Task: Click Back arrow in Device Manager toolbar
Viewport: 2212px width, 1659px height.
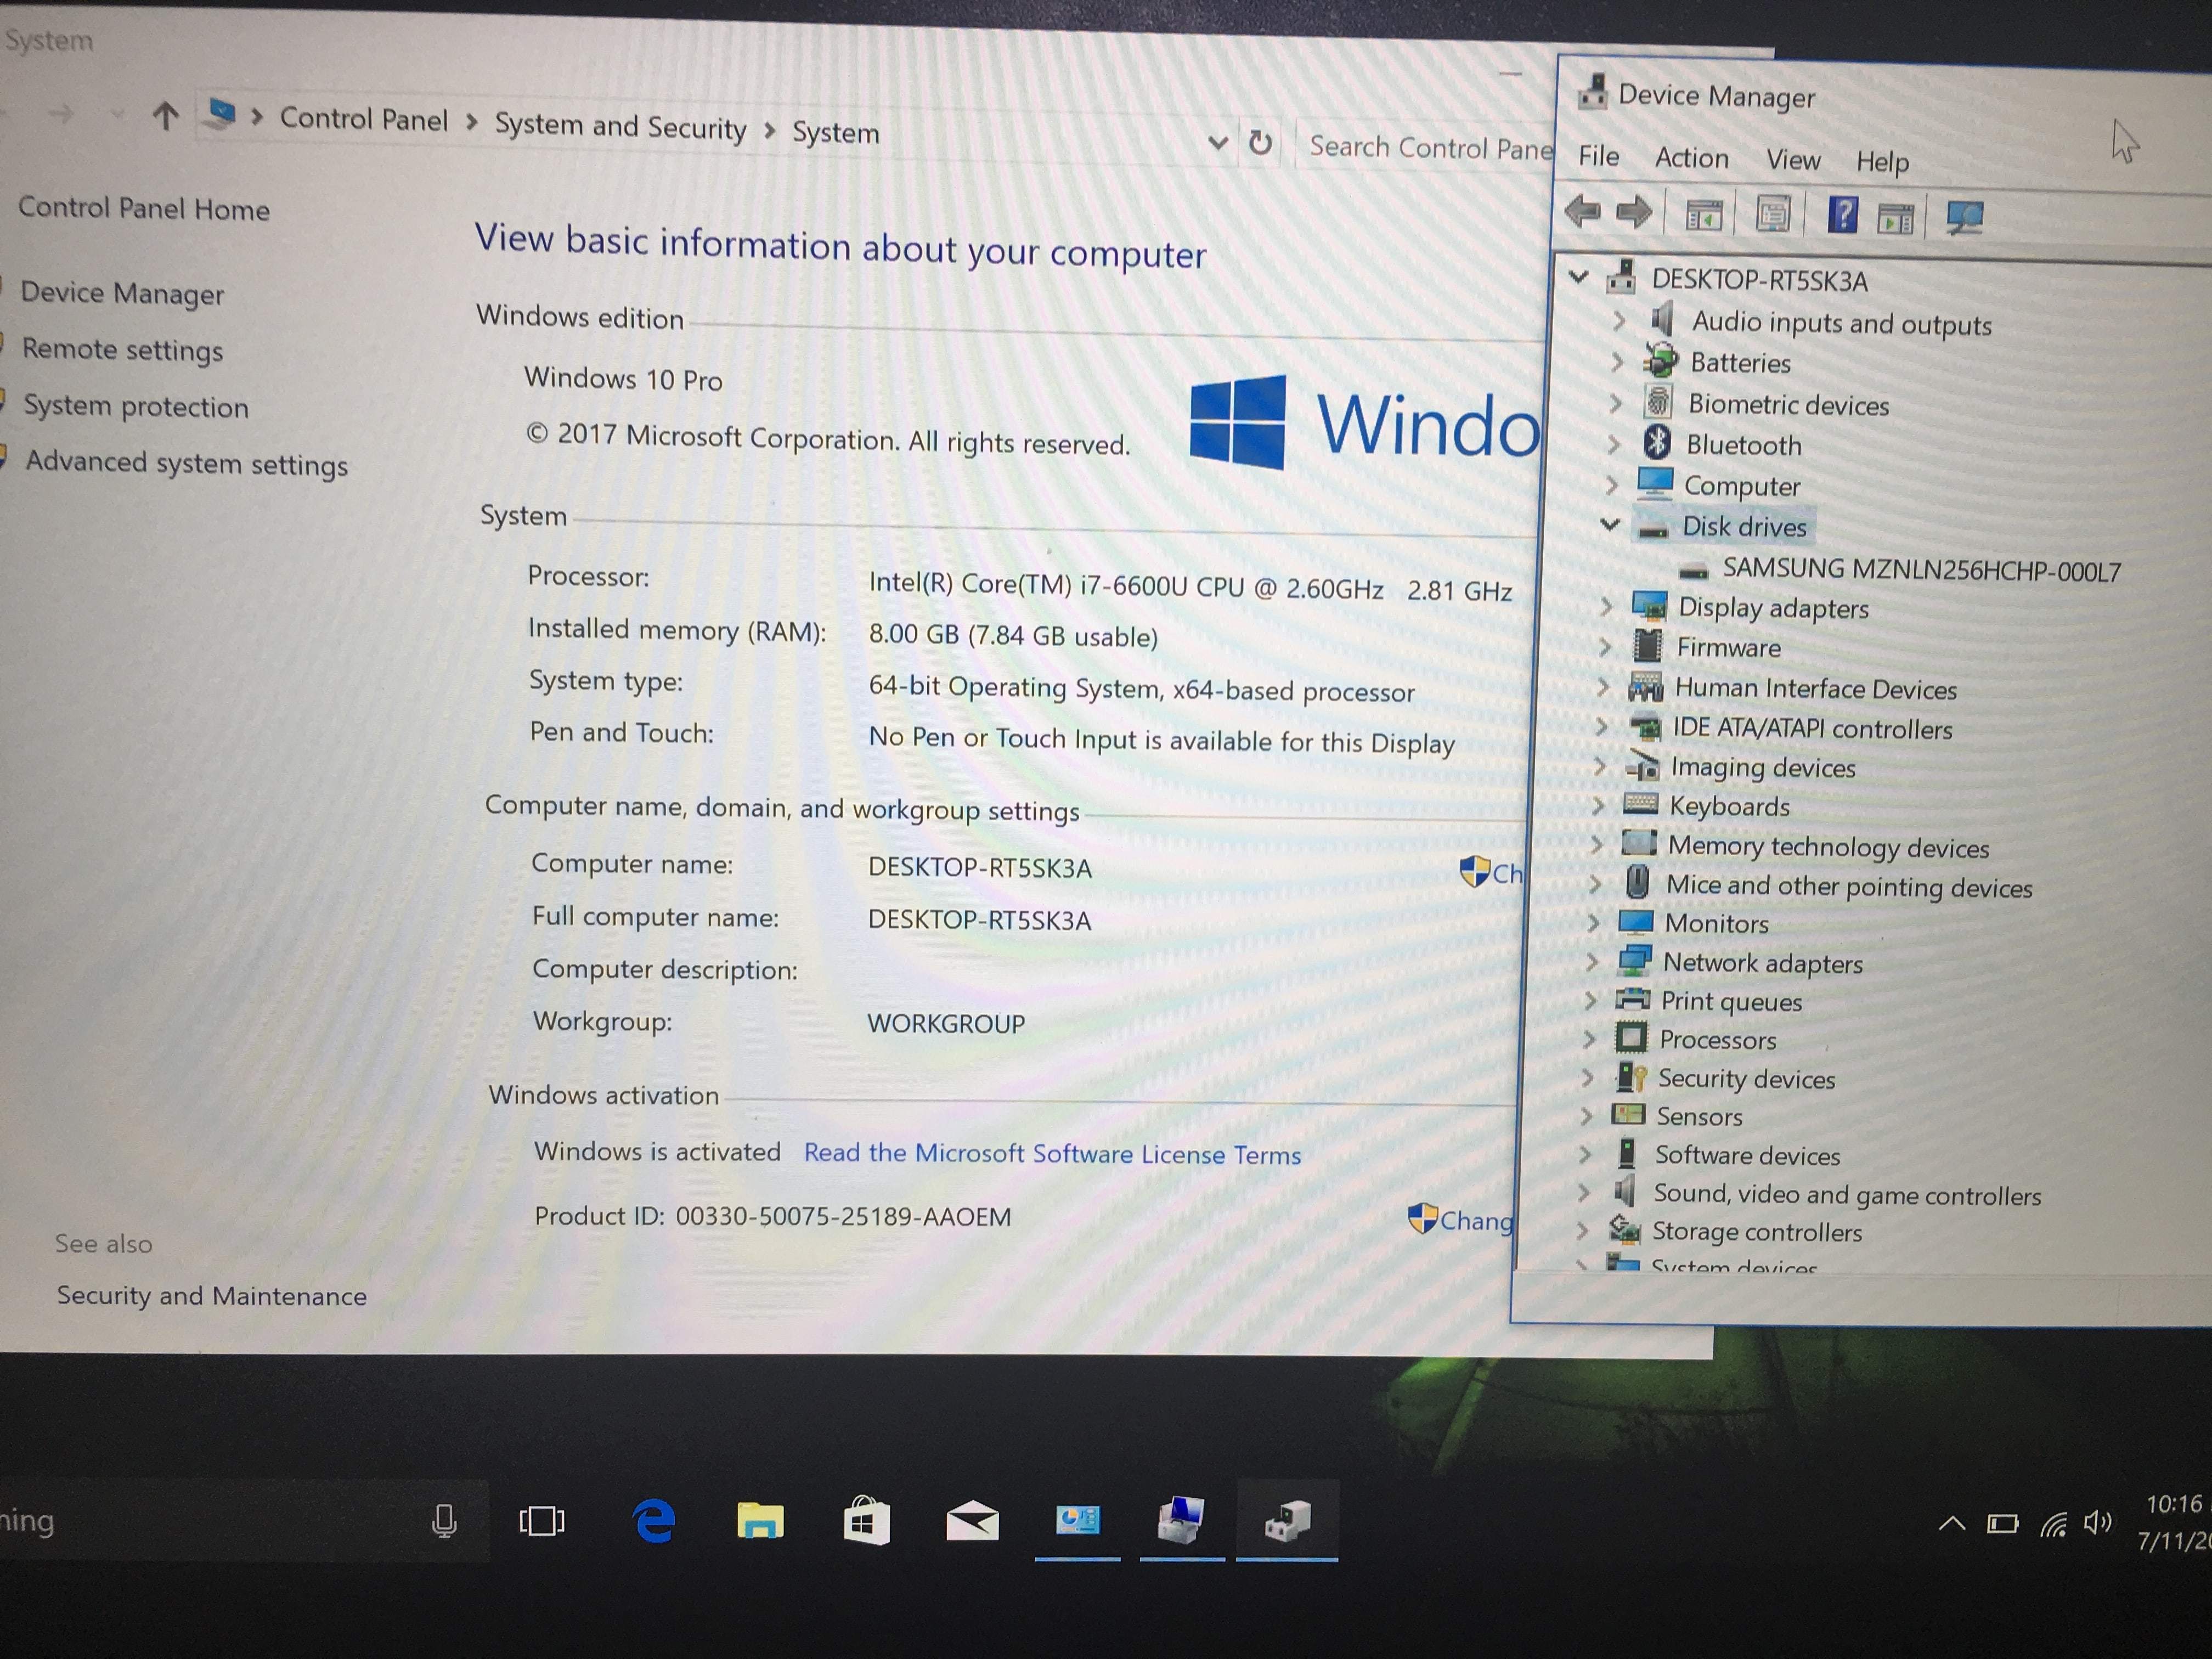Action: pos(1583,212)
